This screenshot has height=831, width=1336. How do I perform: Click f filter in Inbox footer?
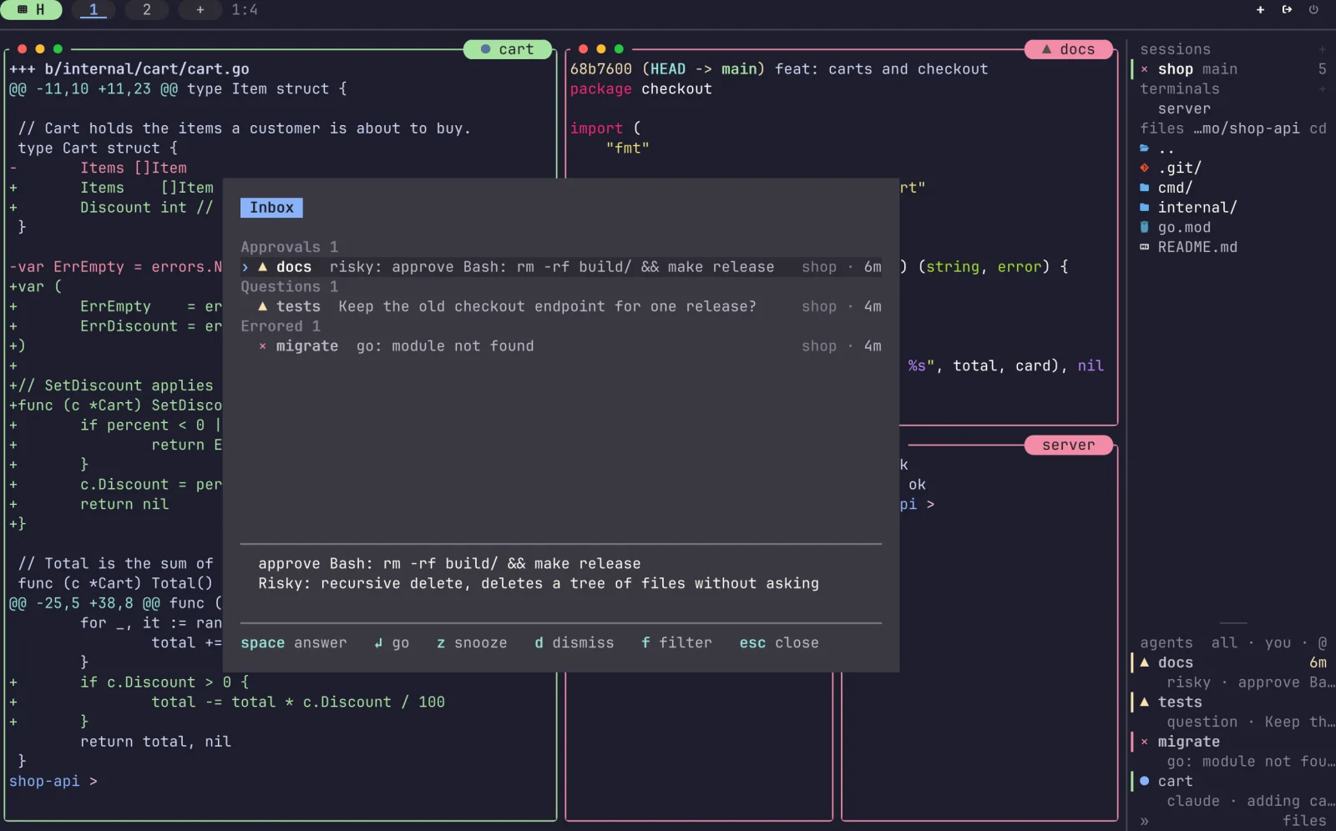[x=676, y=642]
